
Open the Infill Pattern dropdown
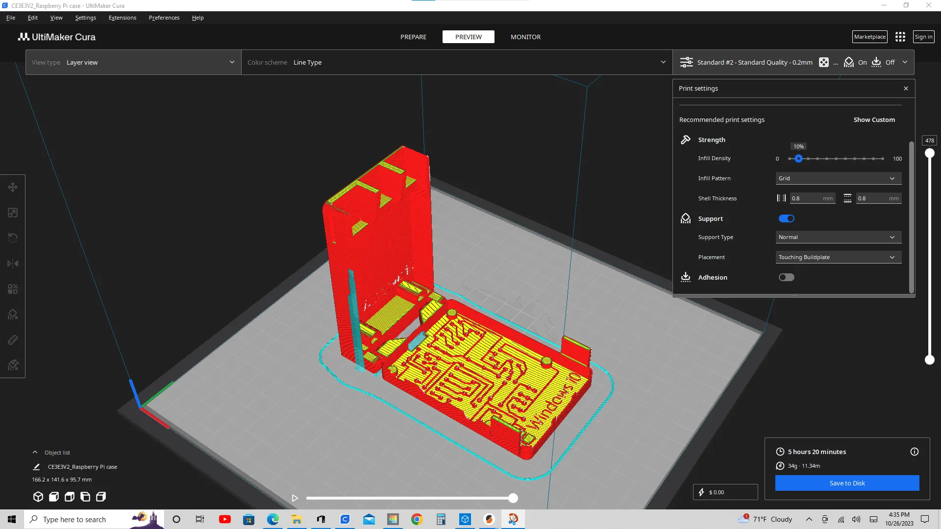838,178
